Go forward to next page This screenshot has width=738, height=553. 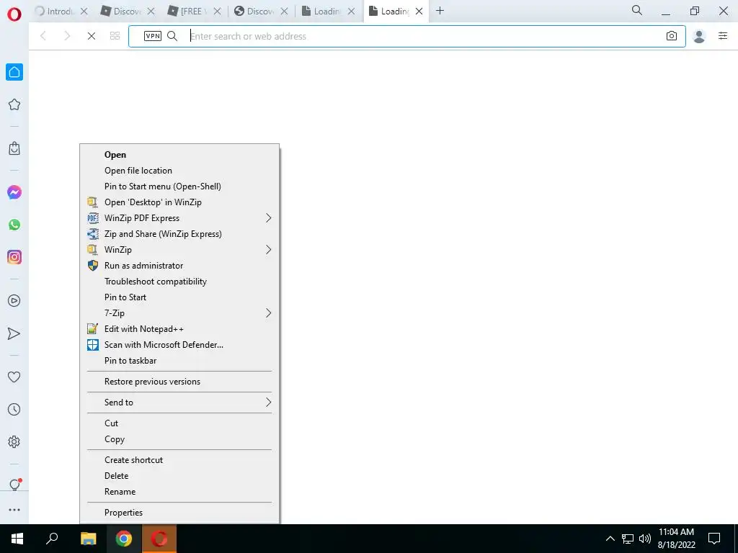[x=67, y=36]
